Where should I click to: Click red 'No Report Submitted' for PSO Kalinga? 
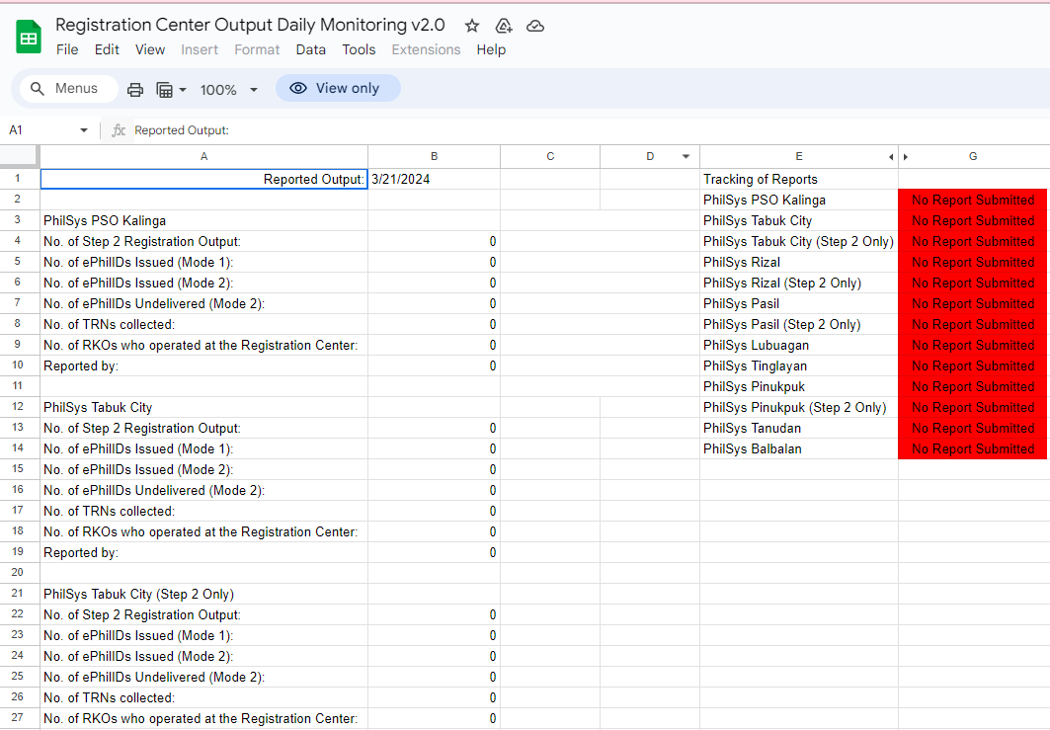click(973, 200)
